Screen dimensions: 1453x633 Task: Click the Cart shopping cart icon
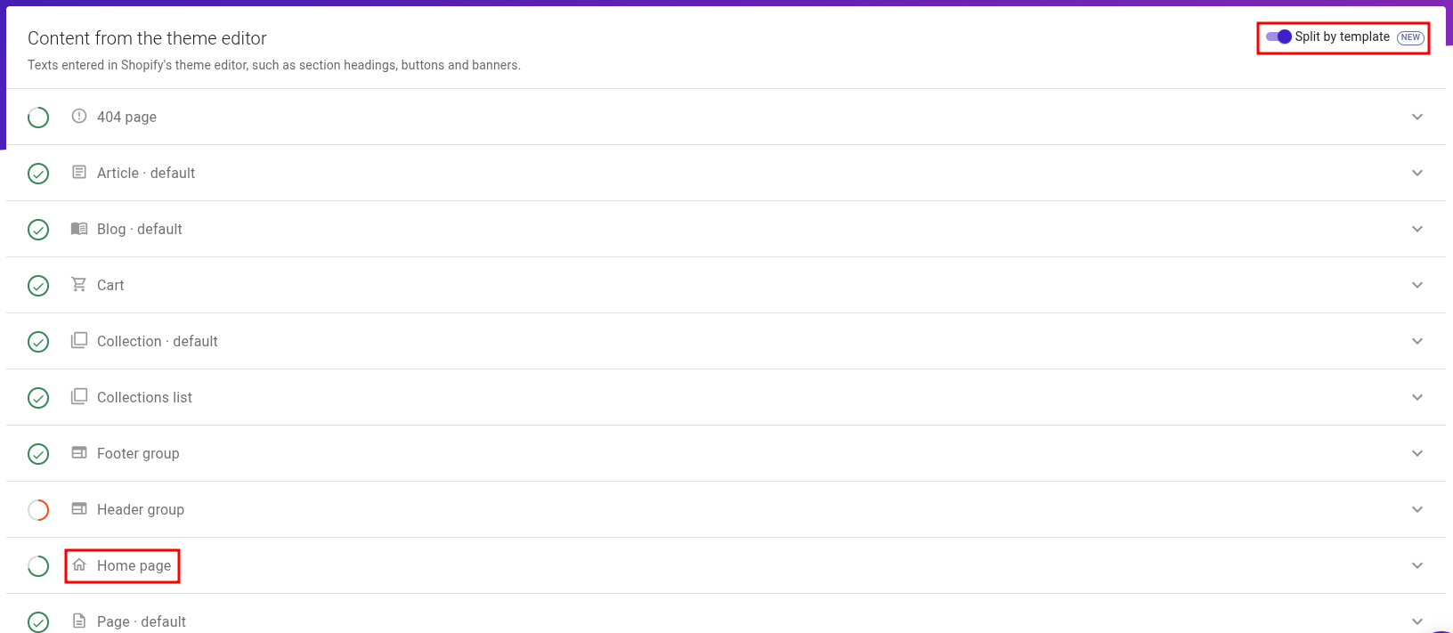79,284
